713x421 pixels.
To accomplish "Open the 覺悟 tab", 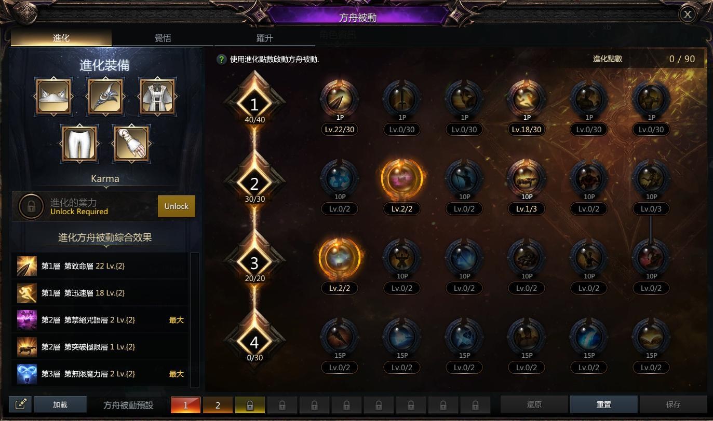I will click(163, 38).
